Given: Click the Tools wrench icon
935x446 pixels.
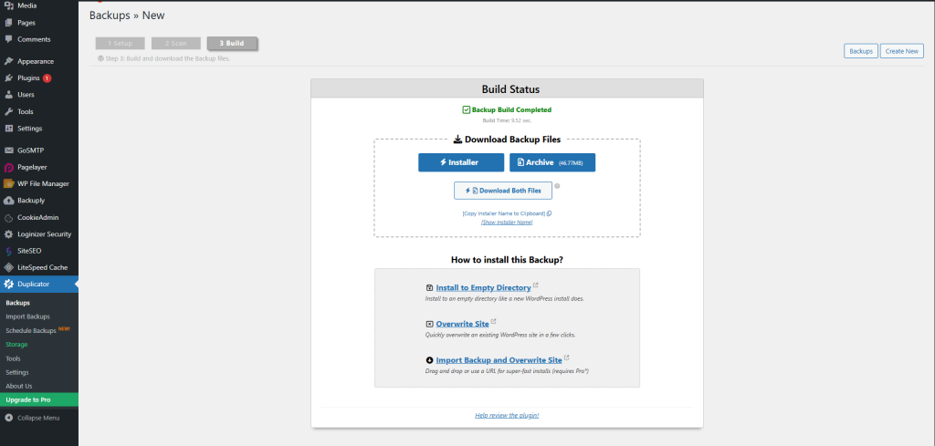Looking at the screenshot, I should (x=9, y=111).
